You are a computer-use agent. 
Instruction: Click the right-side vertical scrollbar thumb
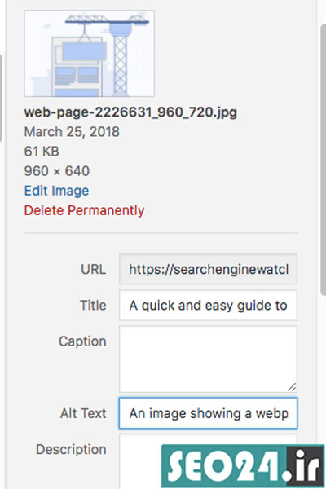point(324,159)
